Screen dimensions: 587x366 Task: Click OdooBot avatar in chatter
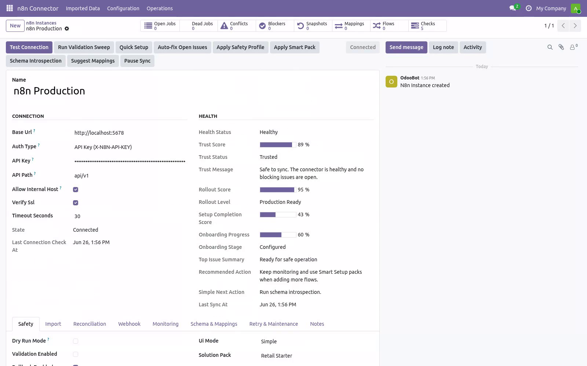pos(391,82)
